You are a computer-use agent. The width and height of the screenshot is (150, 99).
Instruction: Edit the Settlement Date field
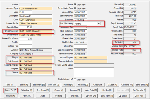point(80,16)
